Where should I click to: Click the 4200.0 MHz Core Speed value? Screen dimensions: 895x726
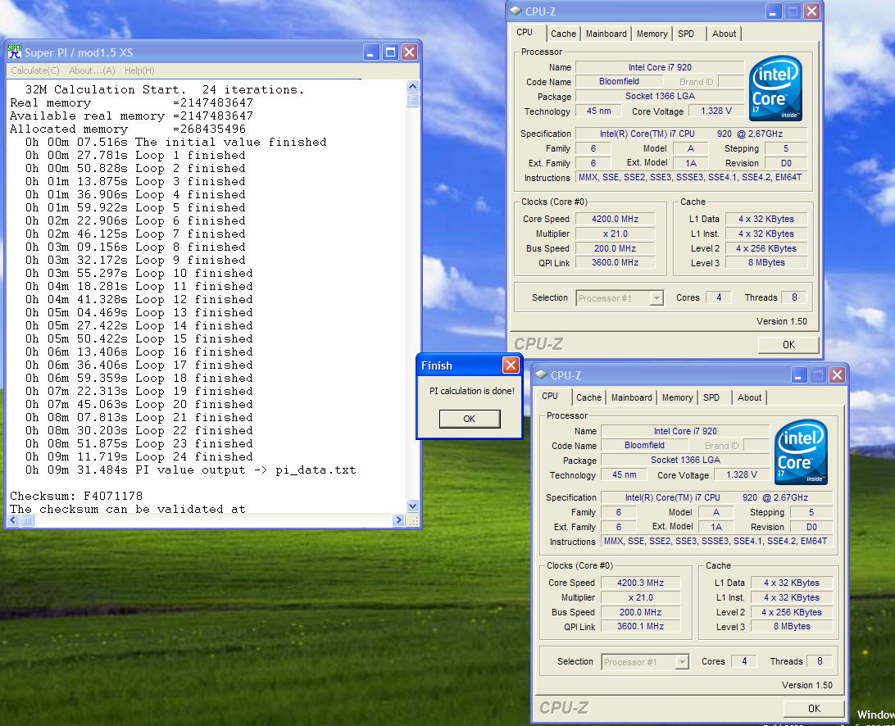[615, 219]
